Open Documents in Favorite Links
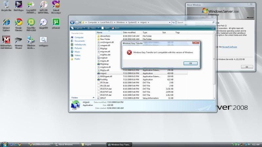The height and width of the screenshot is (147, 262). coord(78,41)
